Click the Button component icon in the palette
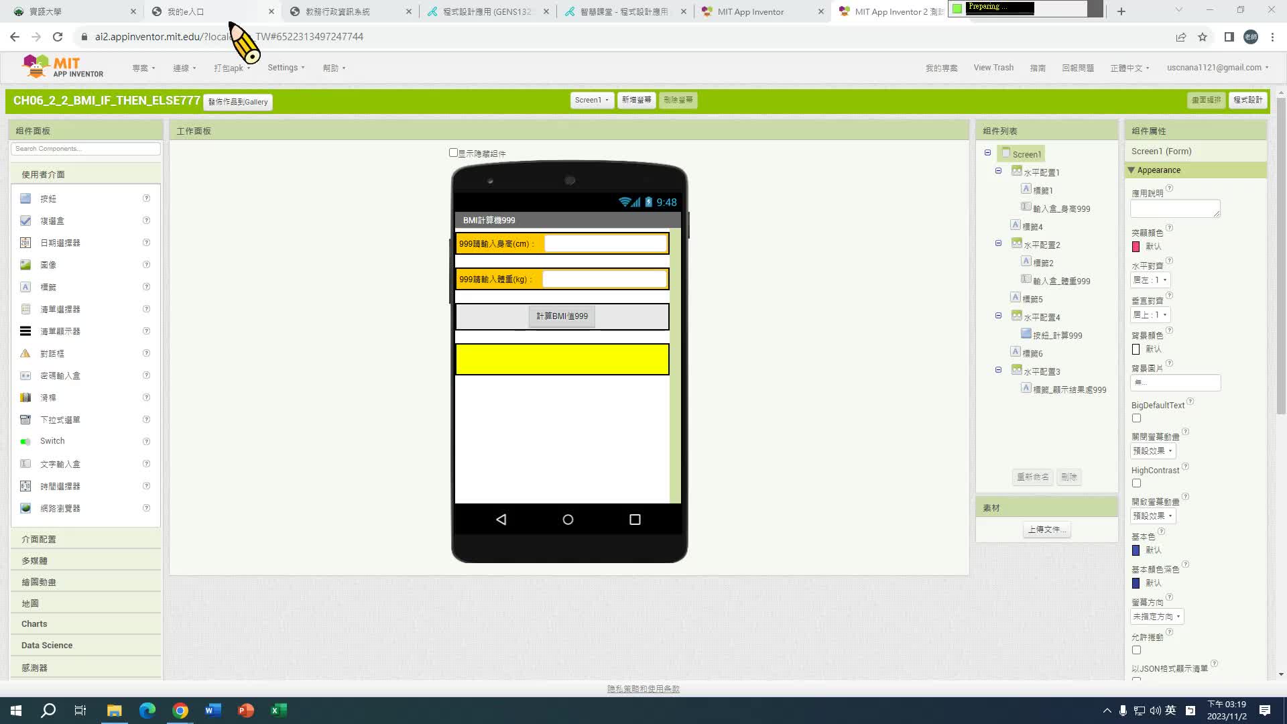 click(25, 198)
